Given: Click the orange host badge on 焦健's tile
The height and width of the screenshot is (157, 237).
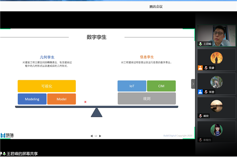Looking at the screenshot, I should 200,68.
